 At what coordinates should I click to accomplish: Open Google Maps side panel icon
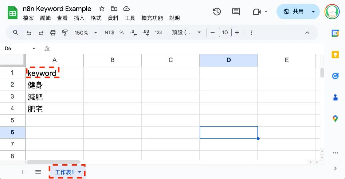click(335, 119)
